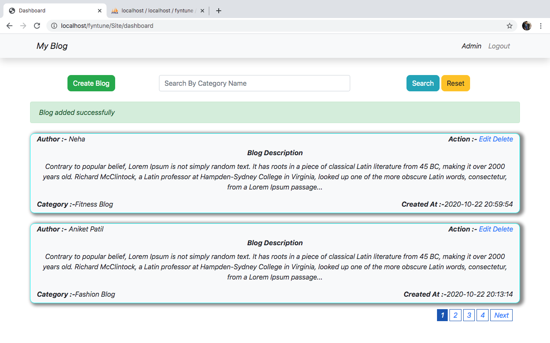
Task: Click the yellow Reset button
Action: point(455,83)
